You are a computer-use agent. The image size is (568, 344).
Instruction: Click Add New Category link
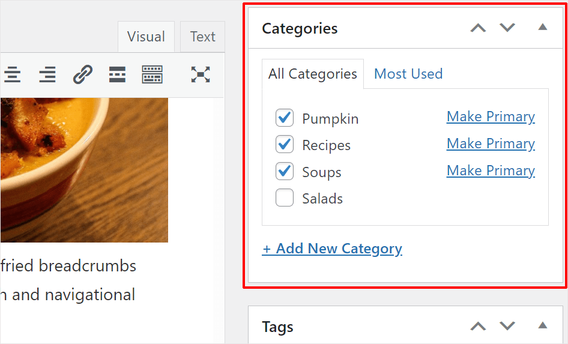332,249
